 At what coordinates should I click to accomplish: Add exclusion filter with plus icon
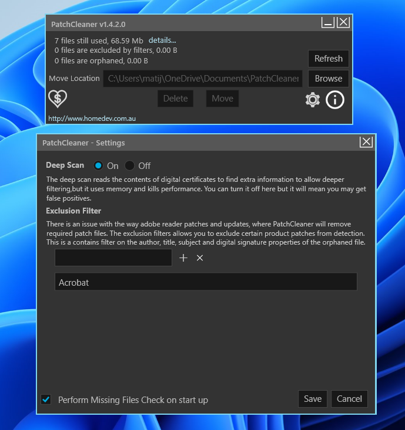tap(183, 258)
